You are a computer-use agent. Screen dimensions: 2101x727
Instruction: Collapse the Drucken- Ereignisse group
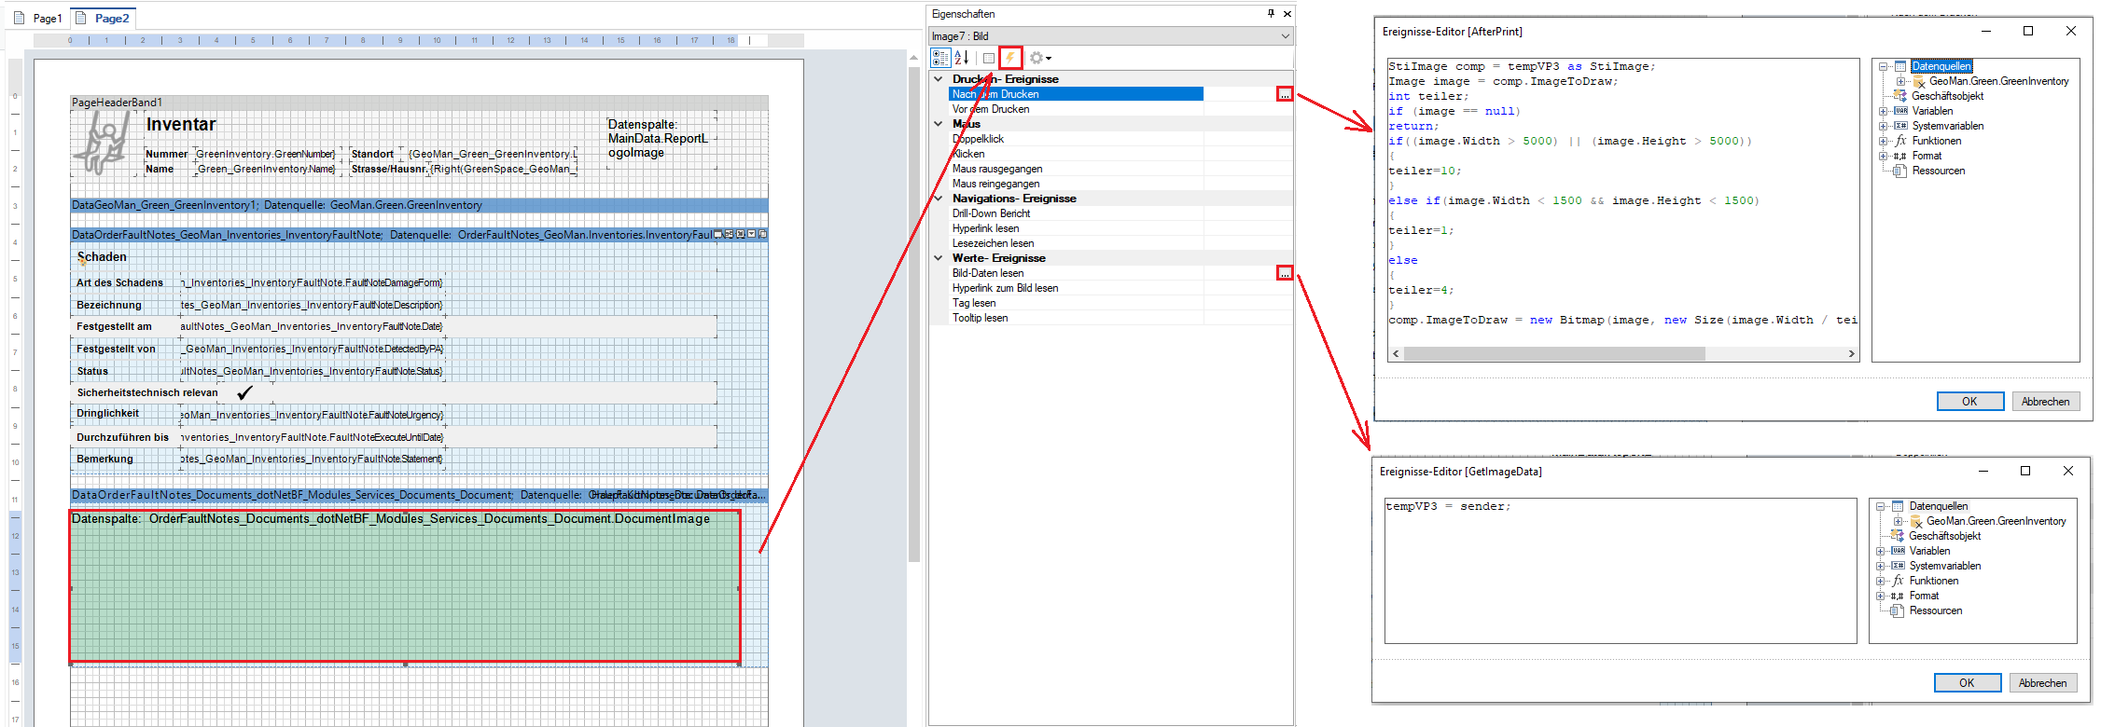pos(939,79)
